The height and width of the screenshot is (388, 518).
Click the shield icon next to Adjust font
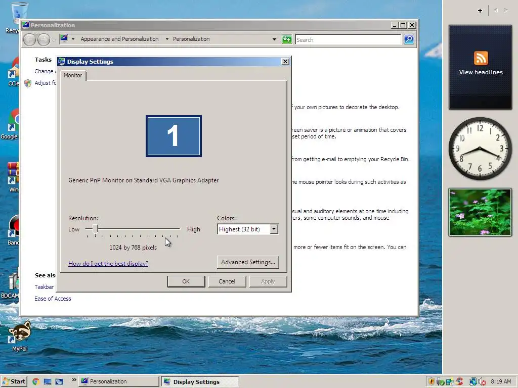pyautogui.click(x=28, y=83)
